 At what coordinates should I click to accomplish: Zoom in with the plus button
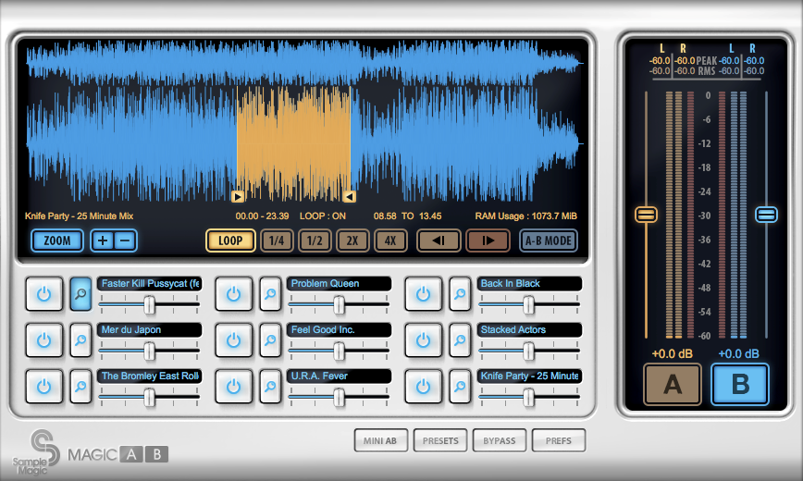click(103, 240)
